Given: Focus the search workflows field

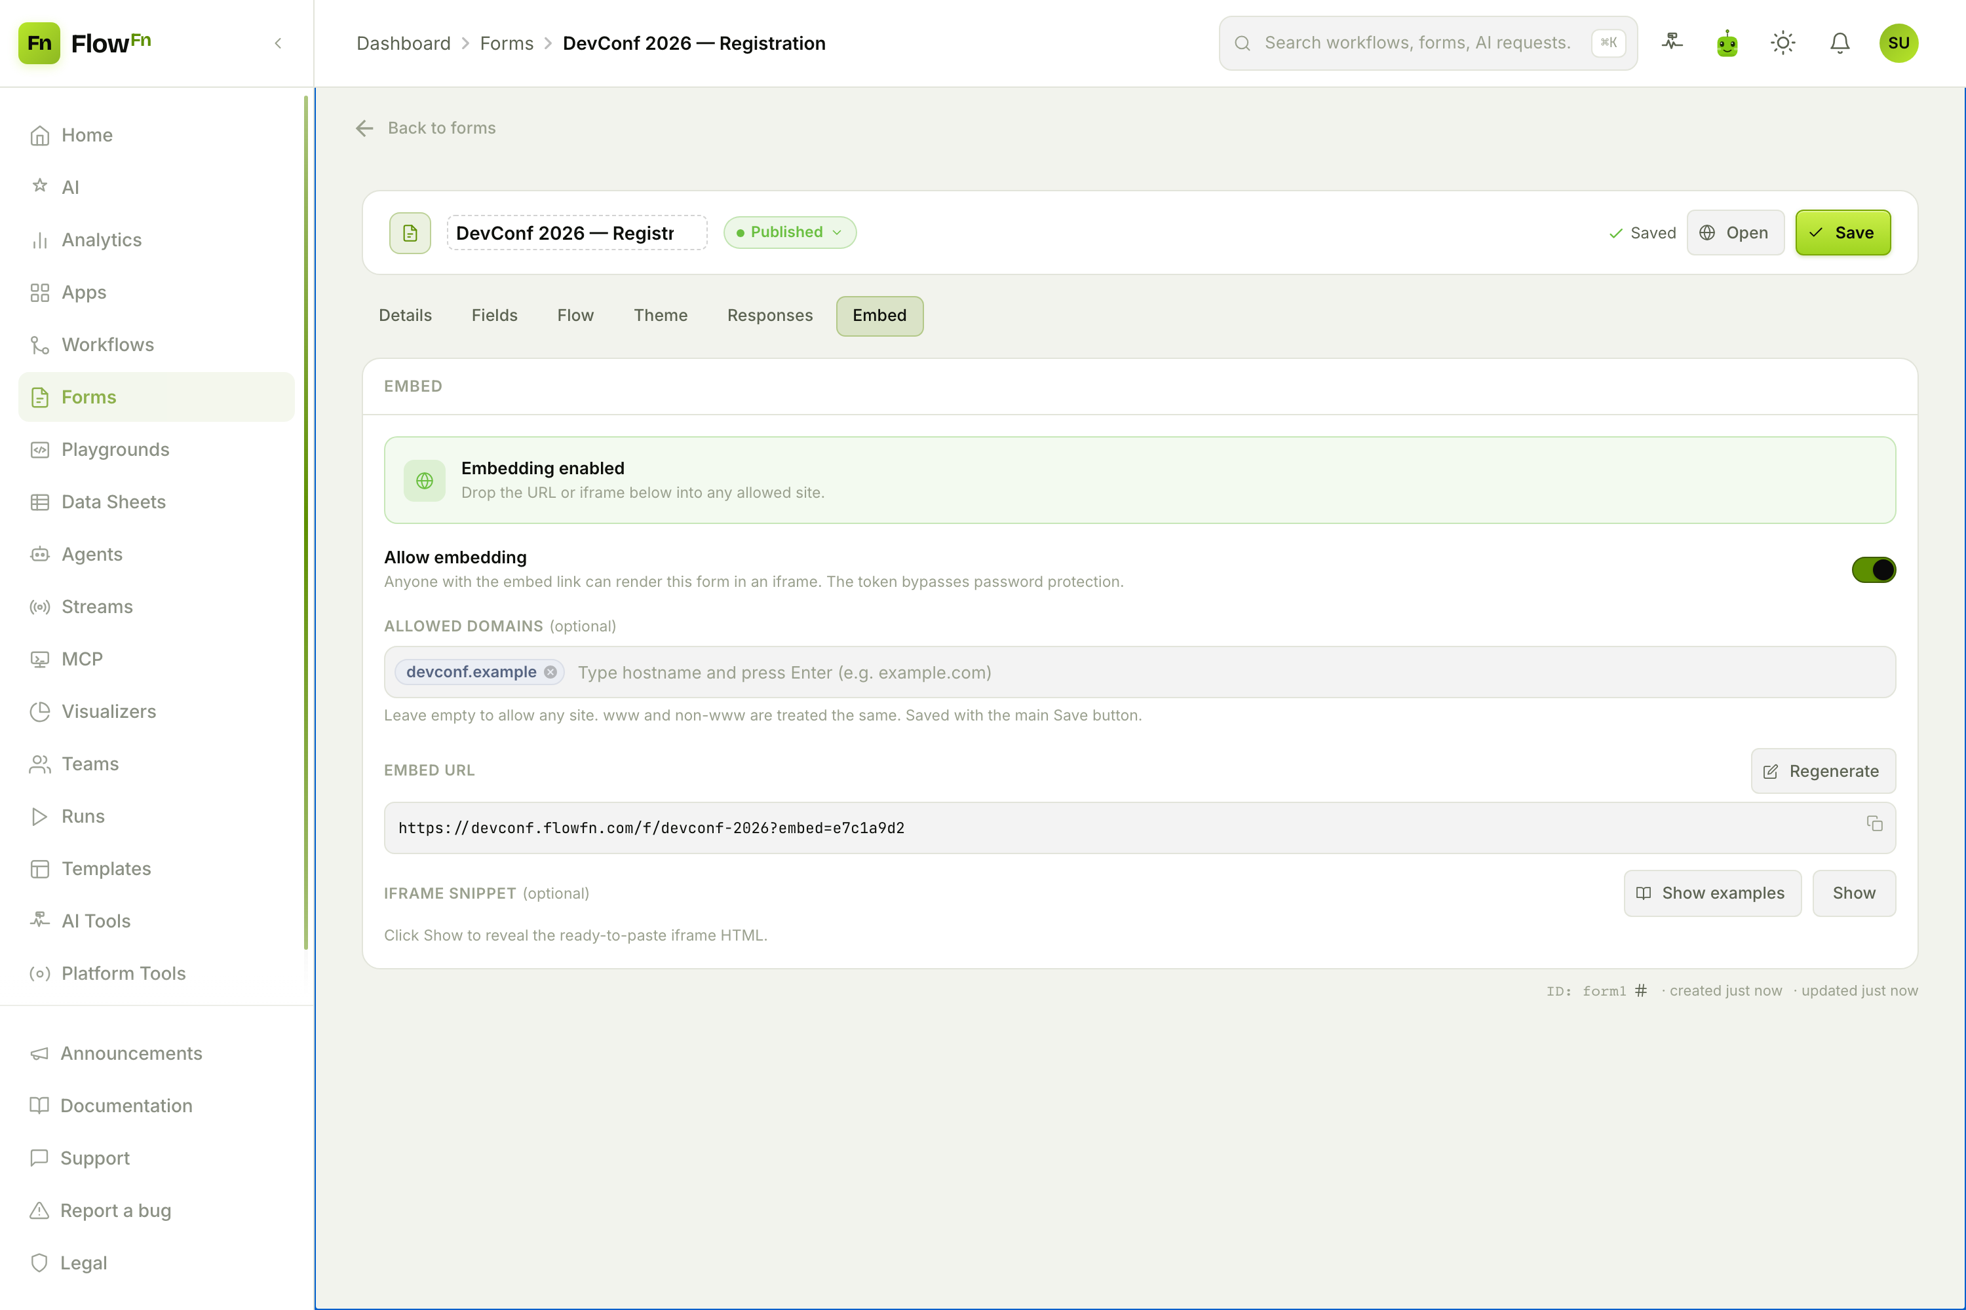Looking at the screenshot, I should tap(1428, 43).
